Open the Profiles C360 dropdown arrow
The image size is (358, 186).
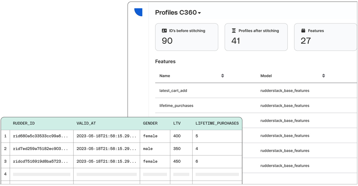pyautogui.click(x=199, y=13)
